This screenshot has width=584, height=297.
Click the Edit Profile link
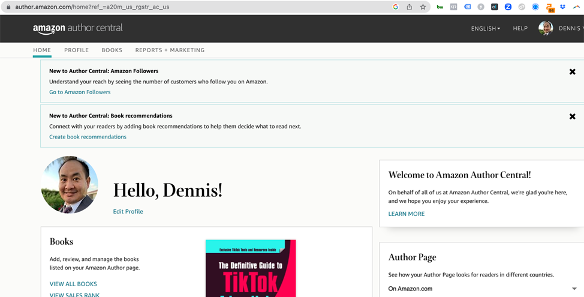[128, 211]
